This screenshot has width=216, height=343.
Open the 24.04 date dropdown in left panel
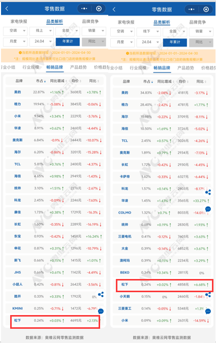point(41,41)
